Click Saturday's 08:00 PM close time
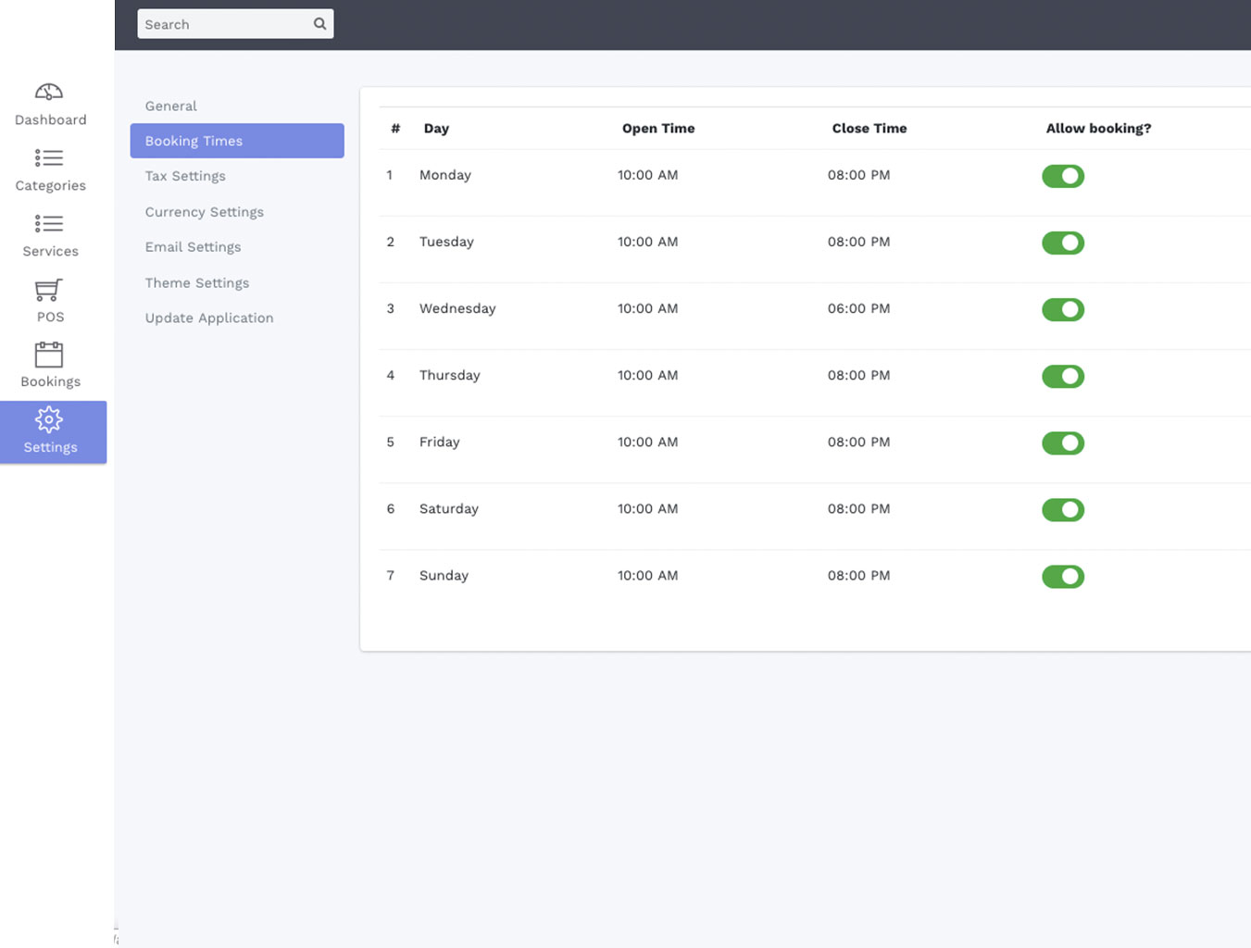1251x948 pixels. point(859,508)
